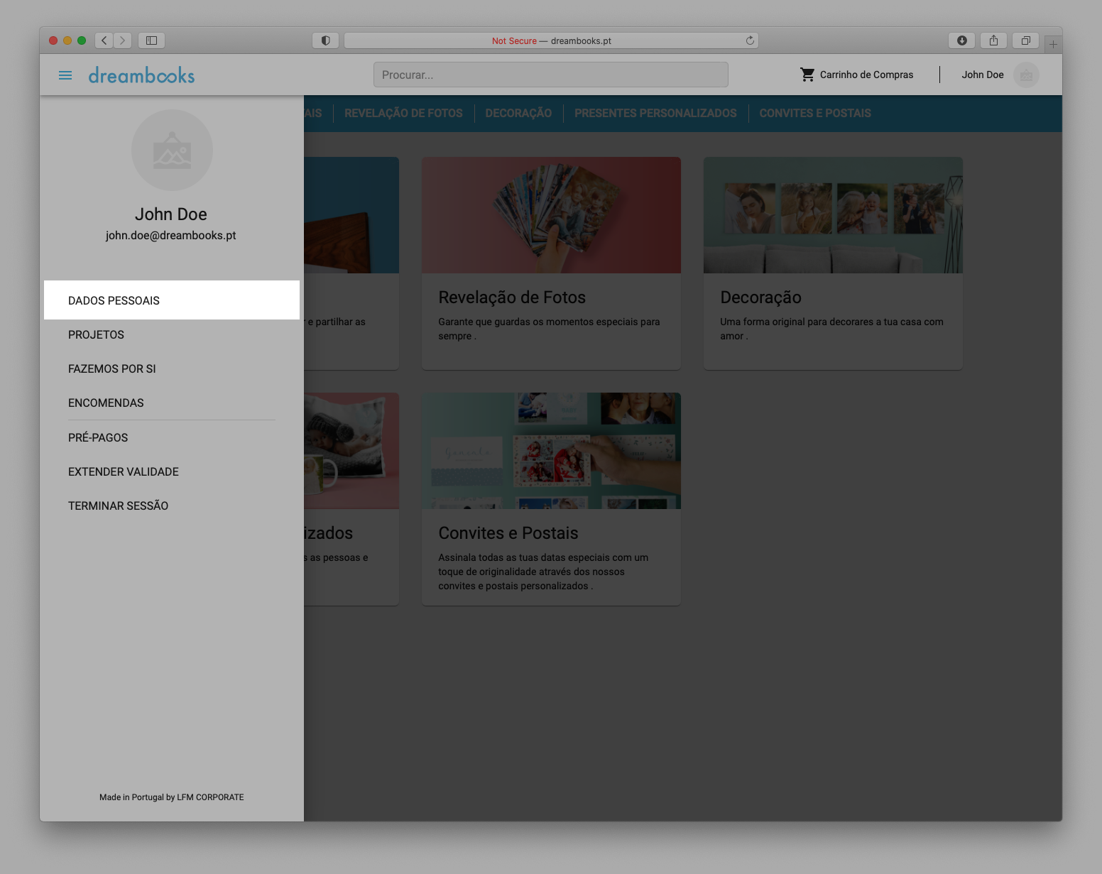Open Safari downloads icon

point(961,40)
